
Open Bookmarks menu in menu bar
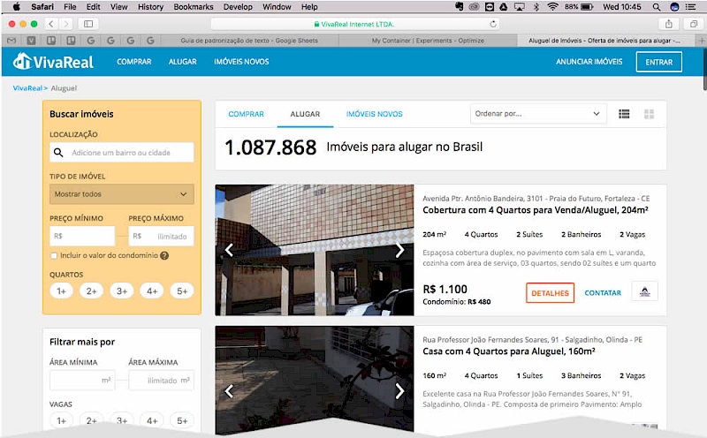(194, 6)
